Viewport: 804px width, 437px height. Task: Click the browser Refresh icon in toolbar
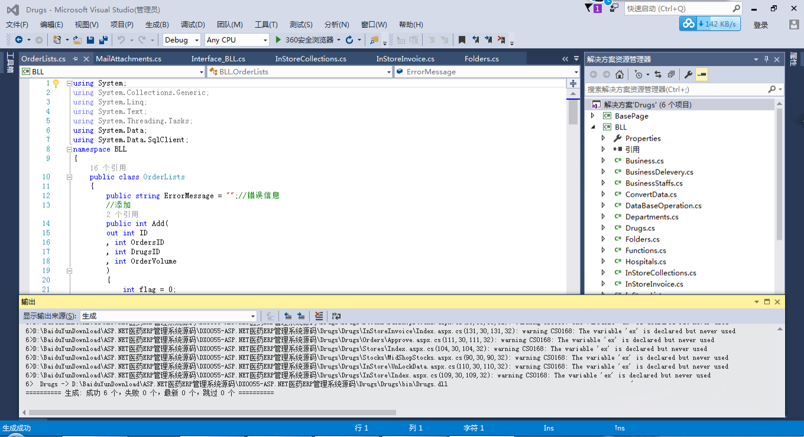(x=349, y=40)
